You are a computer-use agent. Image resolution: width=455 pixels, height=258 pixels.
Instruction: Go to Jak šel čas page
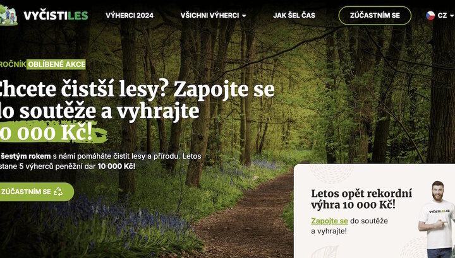point(294,15)
